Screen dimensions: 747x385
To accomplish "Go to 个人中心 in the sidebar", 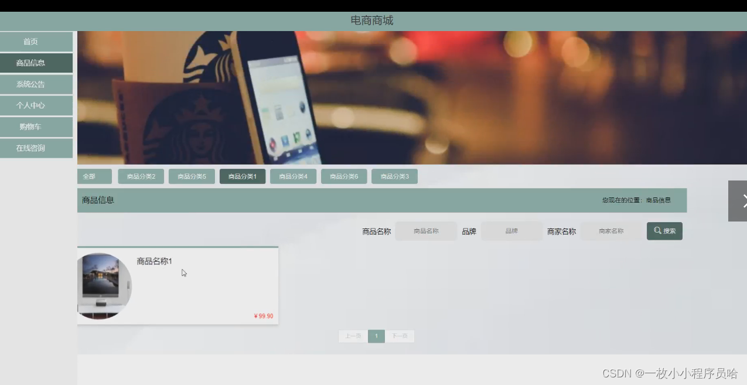I will pos(36,105).
